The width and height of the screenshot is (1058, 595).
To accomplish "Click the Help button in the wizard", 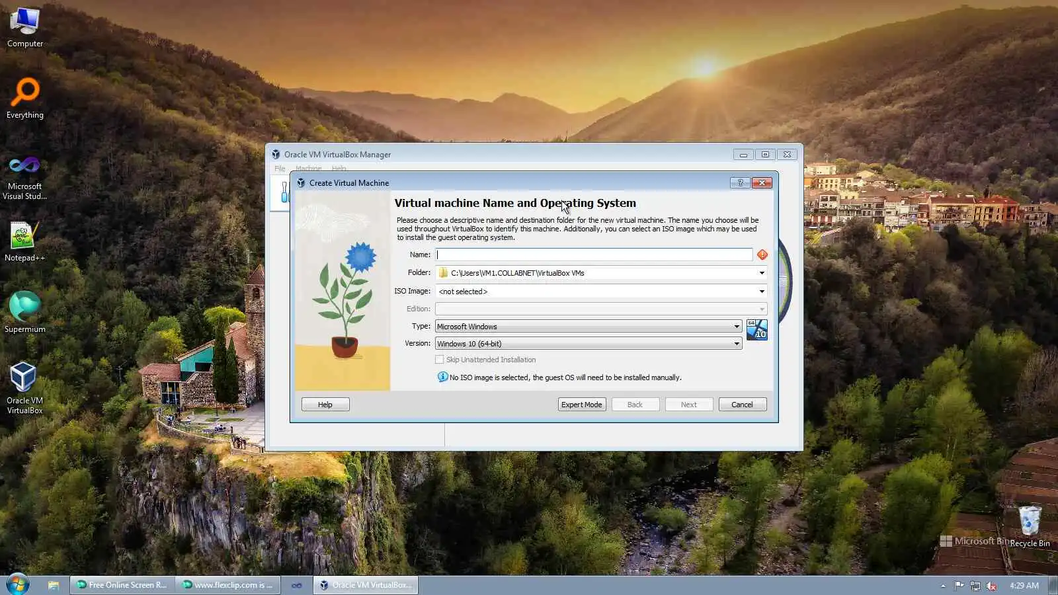I will [325, 405].
